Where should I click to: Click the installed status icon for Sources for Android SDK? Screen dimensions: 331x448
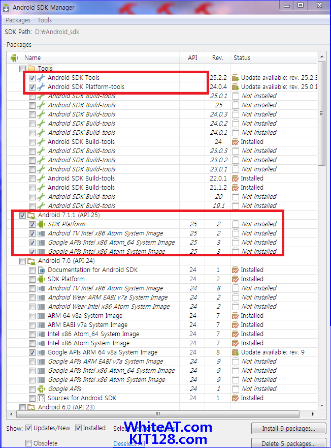pyautogui.click(x=236, y=398)
